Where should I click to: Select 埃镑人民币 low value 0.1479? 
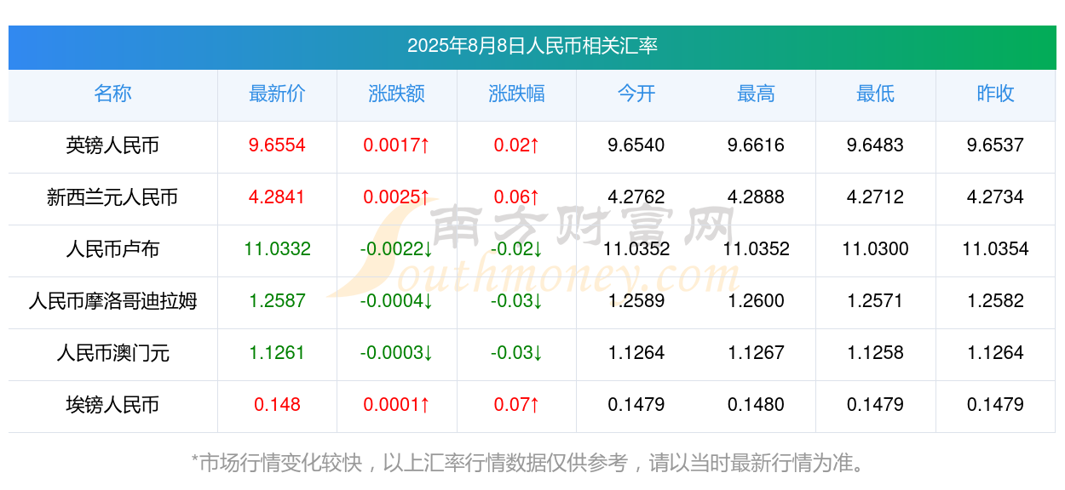(876, 405)
